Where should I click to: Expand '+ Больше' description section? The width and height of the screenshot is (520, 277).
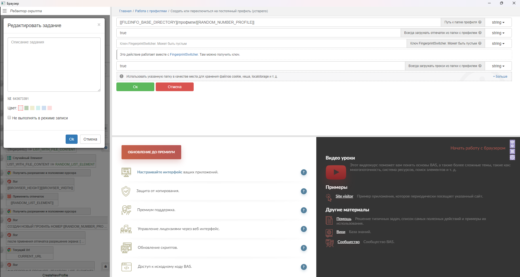500,77
